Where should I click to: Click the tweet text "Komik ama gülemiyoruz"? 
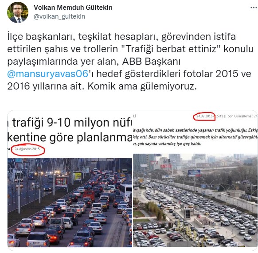click(142, 86)
